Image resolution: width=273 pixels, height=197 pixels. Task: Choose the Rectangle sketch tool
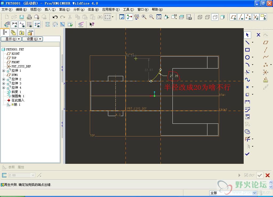click(247, 50)
